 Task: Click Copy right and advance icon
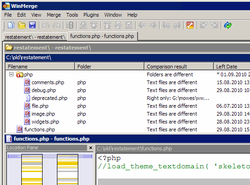pos(166,25)
